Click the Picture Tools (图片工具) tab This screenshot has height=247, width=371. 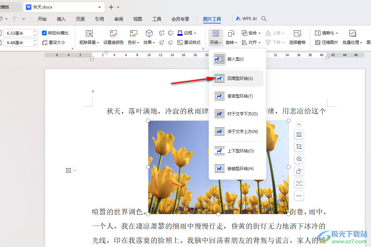coord(212,19)
